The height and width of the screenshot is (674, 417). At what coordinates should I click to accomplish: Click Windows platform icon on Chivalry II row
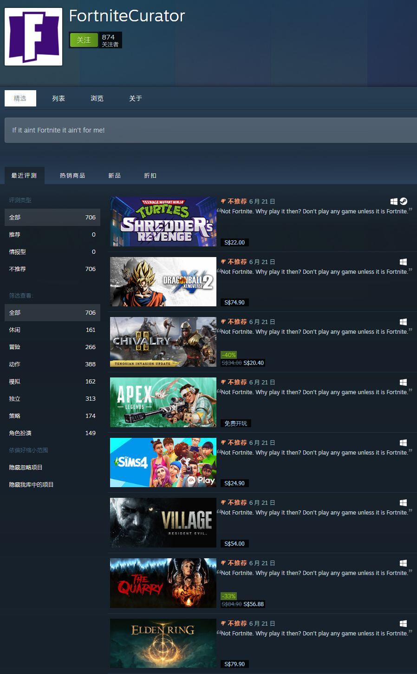coord(403,322)
